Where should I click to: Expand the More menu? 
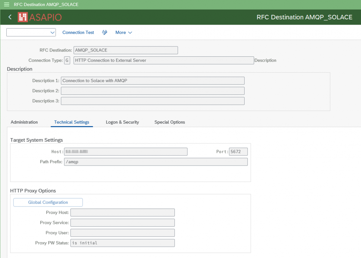[123, 32]
